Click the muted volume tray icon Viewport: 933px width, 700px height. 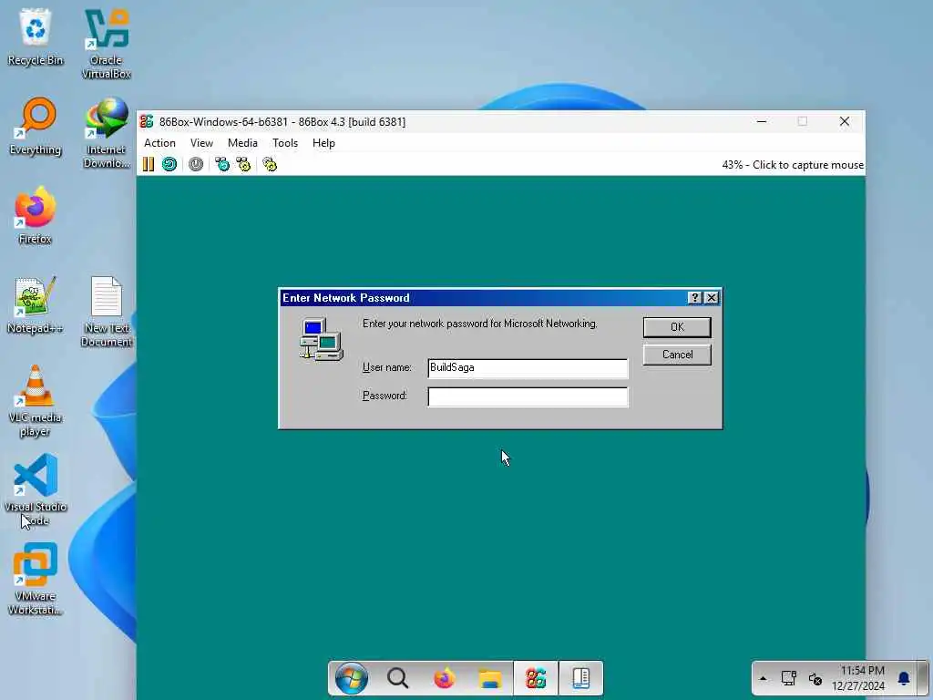coord(815,678)
